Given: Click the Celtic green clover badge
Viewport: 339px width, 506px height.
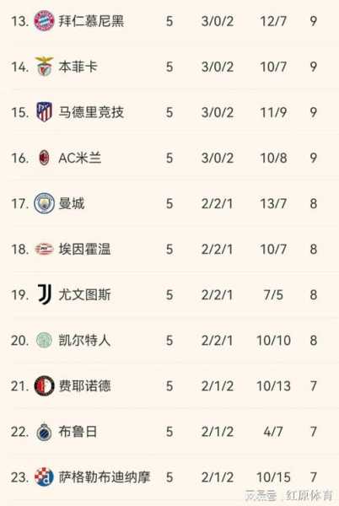Looking at the screenshot, I should pyautogui.click(x=44, y=341).
